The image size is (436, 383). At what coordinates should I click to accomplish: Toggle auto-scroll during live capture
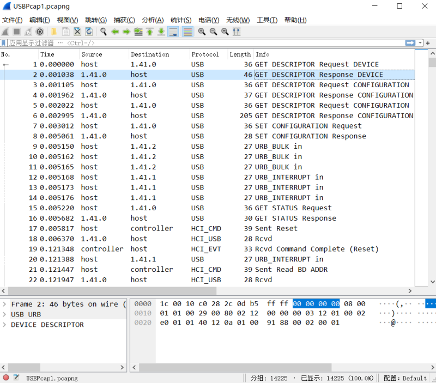click(173, 32)
